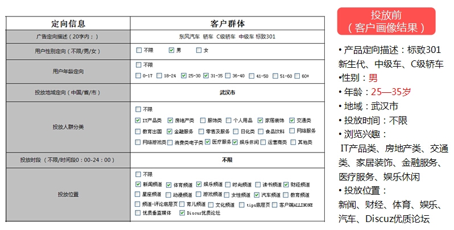Enable the 36-40 age group checkbox
The image size is (454, 230).
(x=227, y=75)
